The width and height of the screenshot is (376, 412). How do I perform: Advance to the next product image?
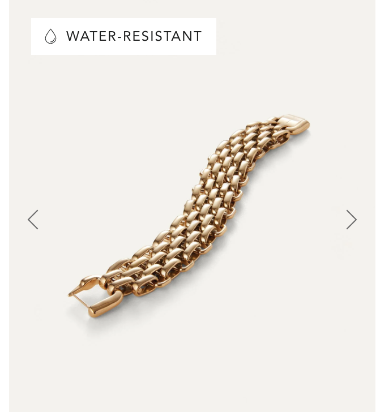(351, 220)
